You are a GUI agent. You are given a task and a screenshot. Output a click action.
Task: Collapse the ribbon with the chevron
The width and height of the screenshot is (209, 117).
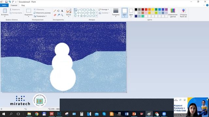(x=204, y=5)
